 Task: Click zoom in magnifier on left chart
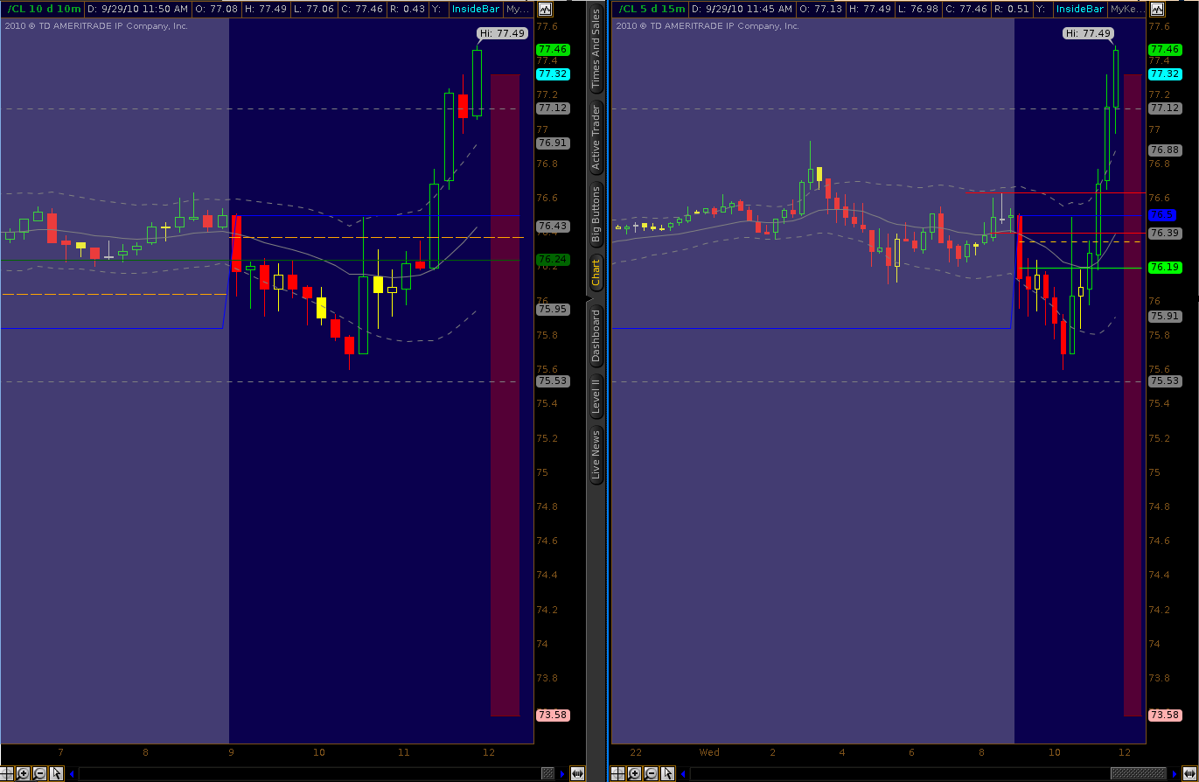coord(24,773)
